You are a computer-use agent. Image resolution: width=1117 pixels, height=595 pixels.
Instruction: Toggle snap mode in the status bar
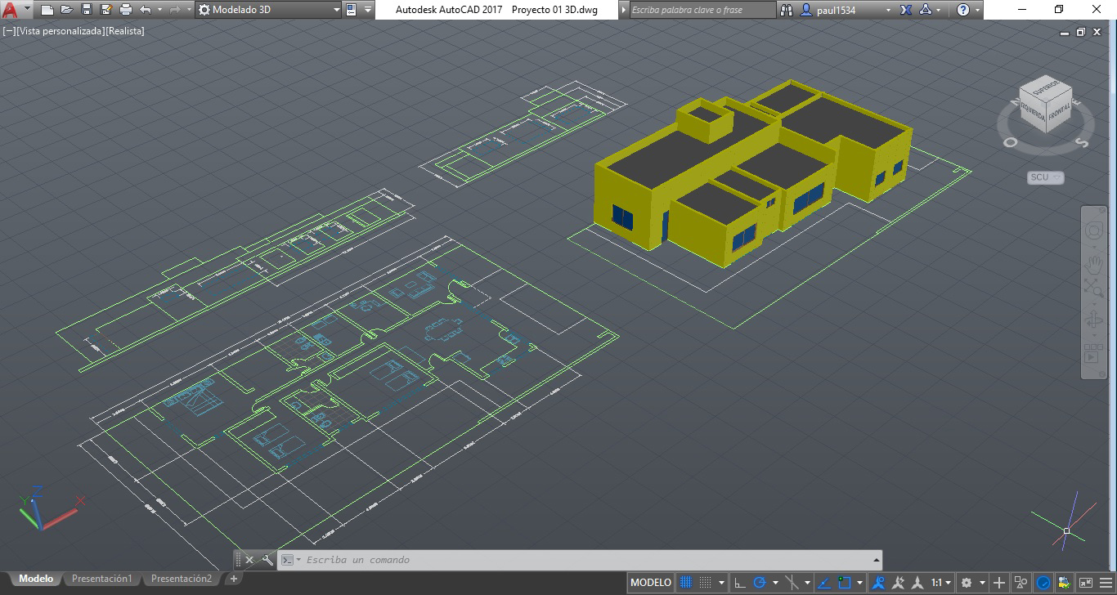pyautogui.click(x=706, y=582)
